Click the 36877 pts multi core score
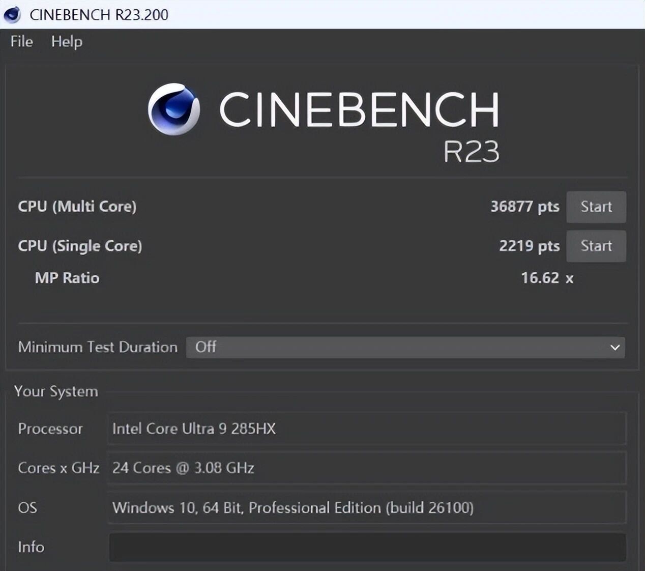The width and height of the screenshot is (645, 571). (x=524, y=207)
